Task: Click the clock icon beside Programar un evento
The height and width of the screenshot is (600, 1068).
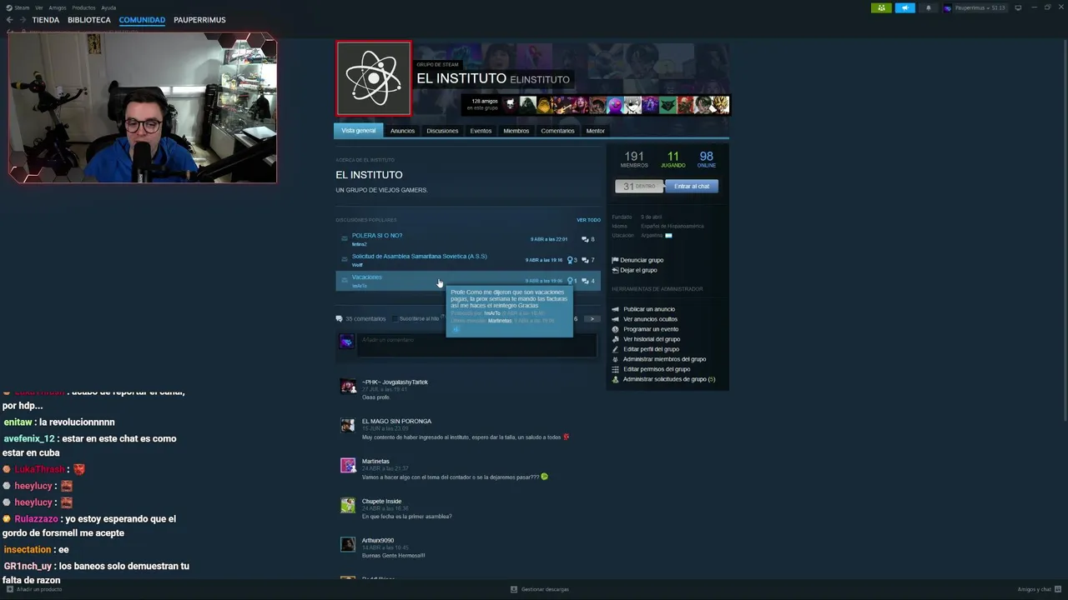Action: [x=615, y=329]
